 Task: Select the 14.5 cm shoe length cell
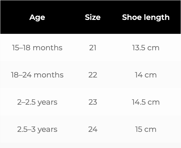click(146, 102)
